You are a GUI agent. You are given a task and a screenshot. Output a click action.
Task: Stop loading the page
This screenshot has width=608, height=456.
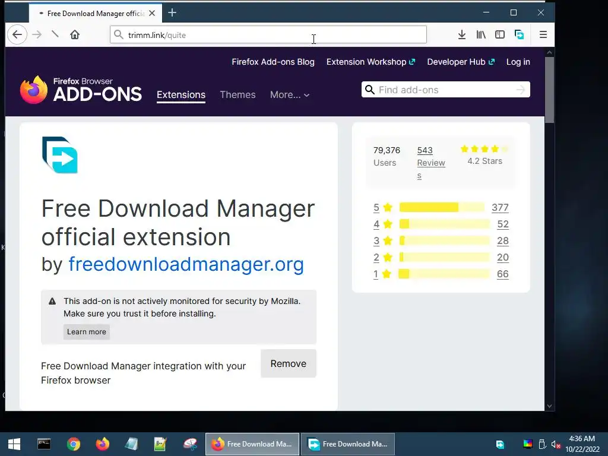[55, 34]
